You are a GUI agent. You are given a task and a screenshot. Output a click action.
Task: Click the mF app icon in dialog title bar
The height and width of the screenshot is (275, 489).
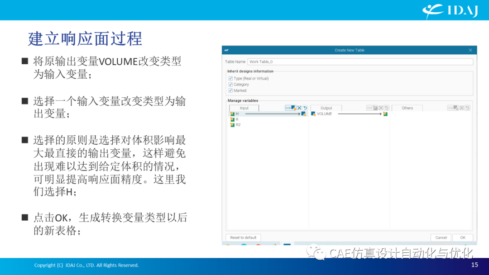coord(227,50)
